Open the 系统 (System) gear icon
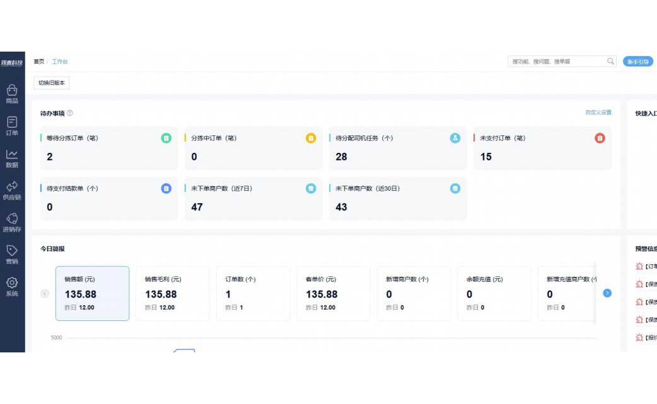The width and height of the screenshot is (657, 404). (12, 284)
